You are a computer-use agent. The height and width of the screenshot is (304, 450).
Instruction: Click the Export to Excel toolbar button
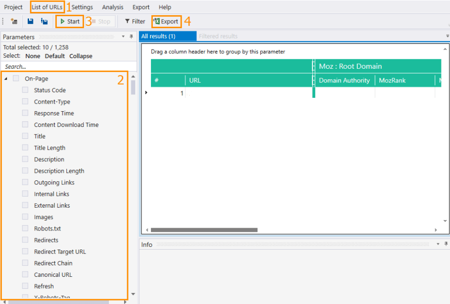(166, 21)
